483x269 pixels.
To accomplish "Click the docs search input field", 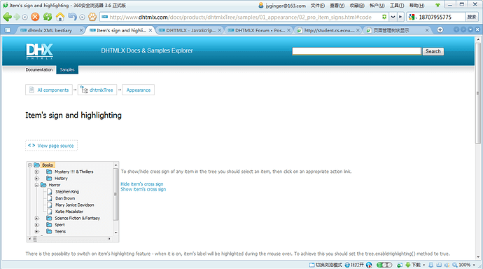I will pos(356,51).
